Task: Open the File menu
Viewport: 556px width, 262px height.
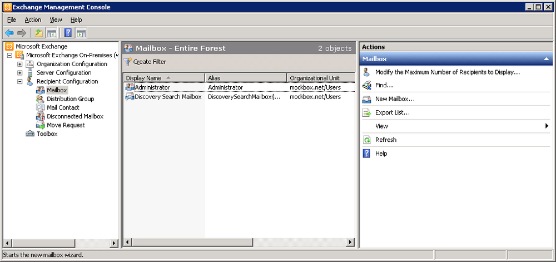Action: pos(12,20)
